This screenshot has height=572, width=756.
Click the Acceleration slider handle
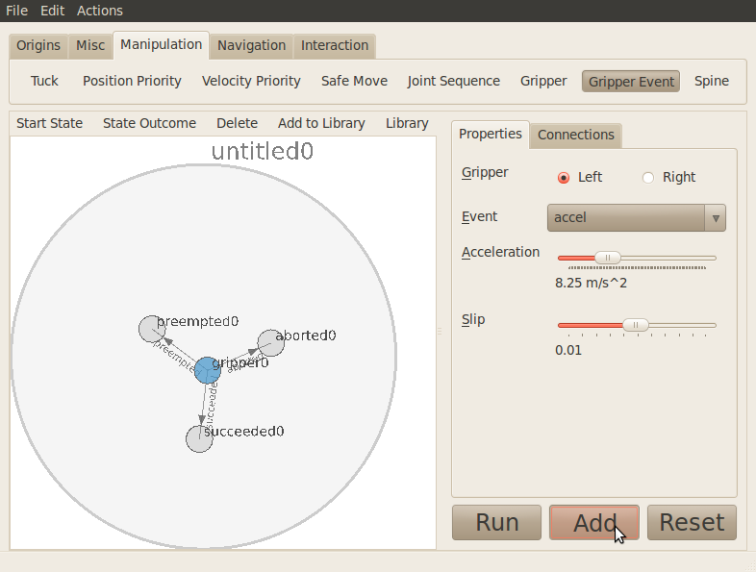click(608, 258)
